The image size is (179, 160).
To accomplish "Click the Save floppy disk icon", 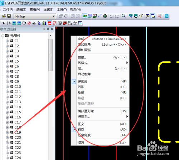I will click(9, 16).
